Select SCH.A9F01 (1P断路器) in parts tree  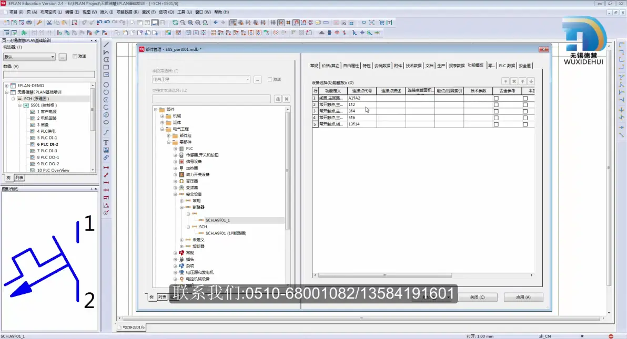(226, 234)
